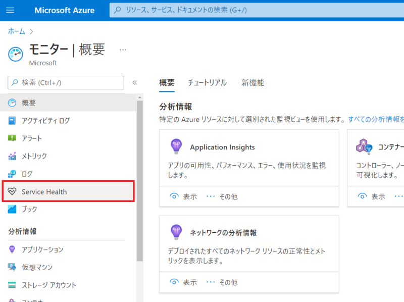
Task: Click the eye icon on コンテナー card
Action: pyautogui.click(x=362, y=196)
